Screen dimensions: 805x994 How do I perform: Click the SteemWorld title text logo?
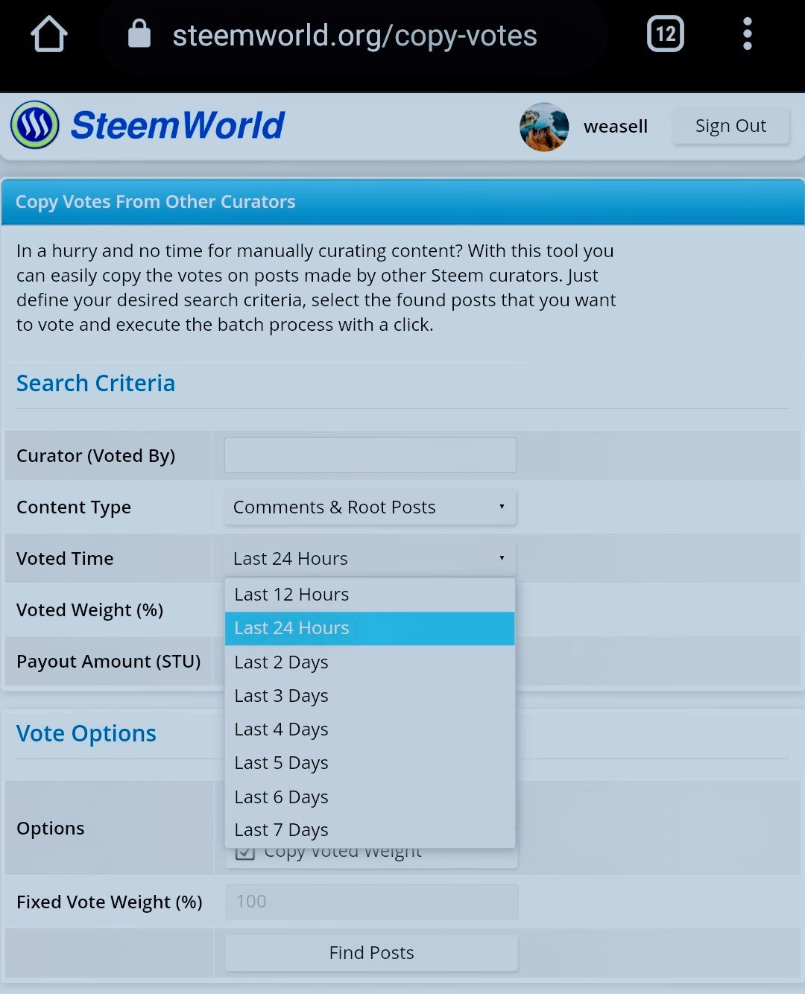tap(177, 125)
